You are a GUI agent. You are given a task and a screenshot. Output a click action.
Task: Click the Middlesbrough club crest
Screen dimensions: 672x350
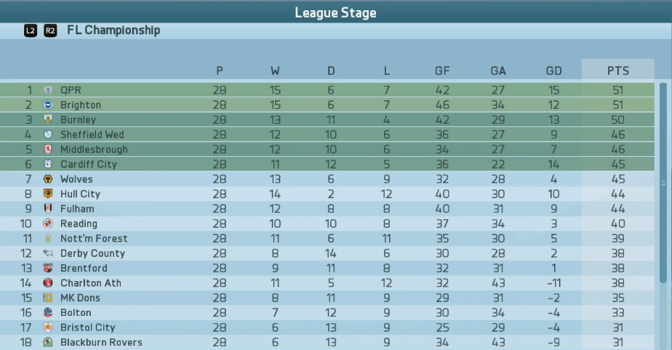click(48, 150)
